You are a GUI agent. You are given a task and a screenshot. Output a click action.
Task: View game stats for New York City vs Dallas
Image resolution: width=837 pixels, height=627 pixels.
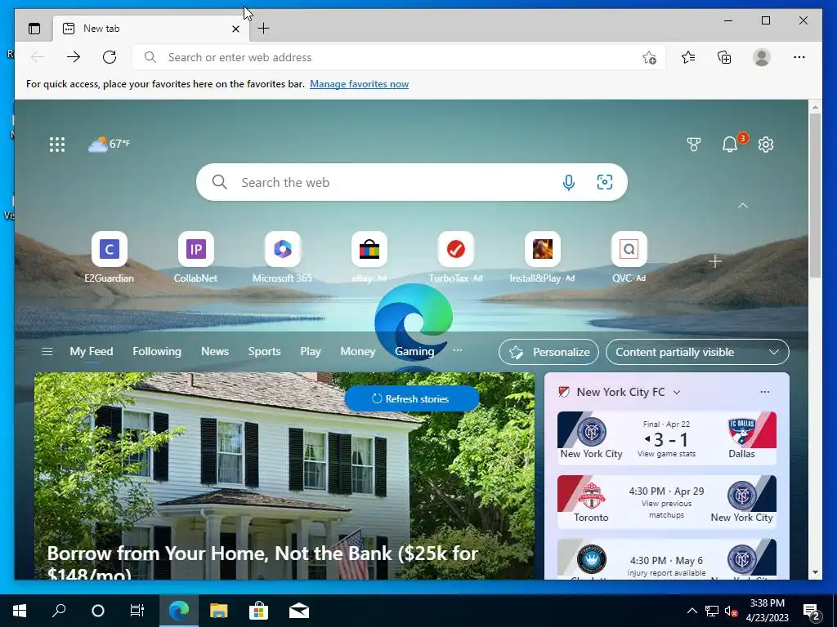(666, 454)
